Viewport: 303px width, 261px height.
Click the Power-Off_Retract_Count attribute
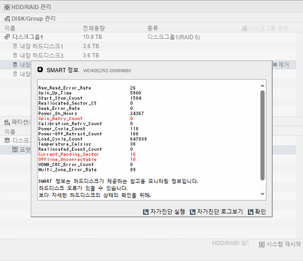[x=70, y=134]
